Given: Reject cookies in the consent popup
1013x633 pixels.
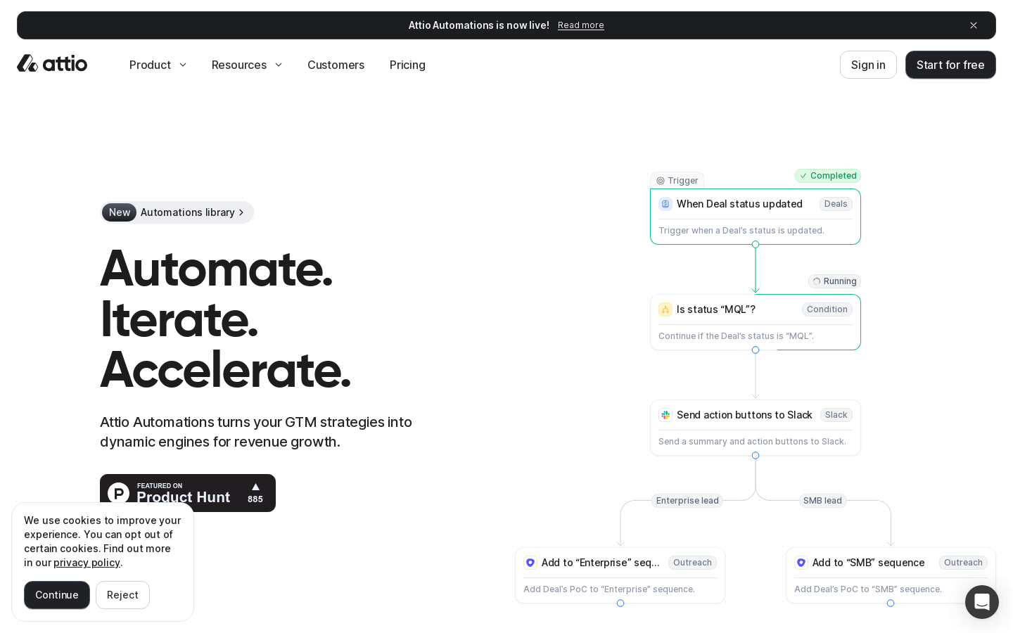Looking at the screenshot, I should [122, 595].
